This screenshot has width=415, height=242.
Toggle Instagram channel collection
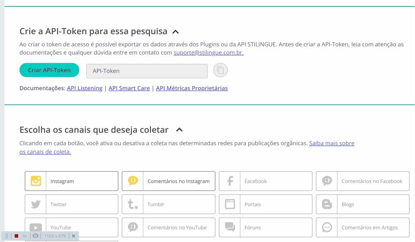coord(71,181)
